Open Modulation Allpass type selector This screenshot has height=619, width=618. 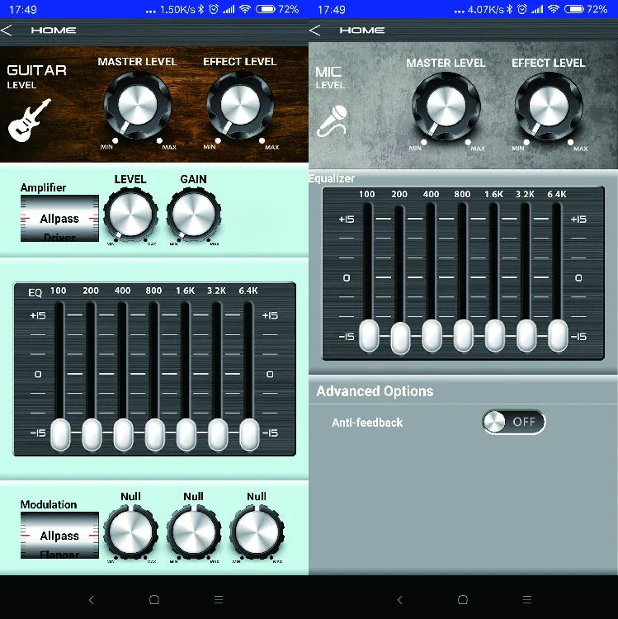point(59,536)
